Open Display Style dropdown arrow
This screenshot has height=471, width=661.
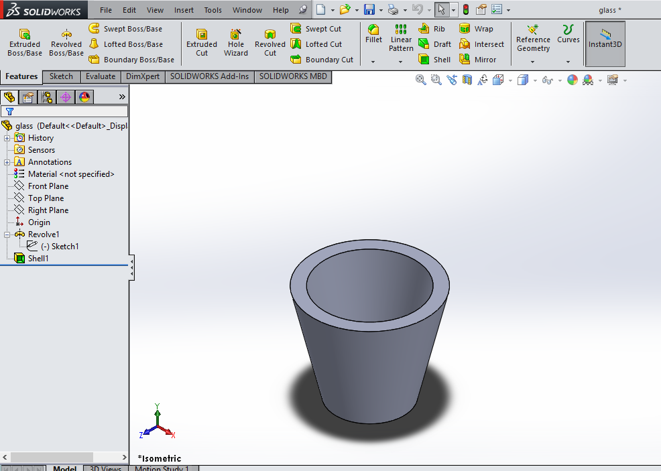(x=535, y=80)
